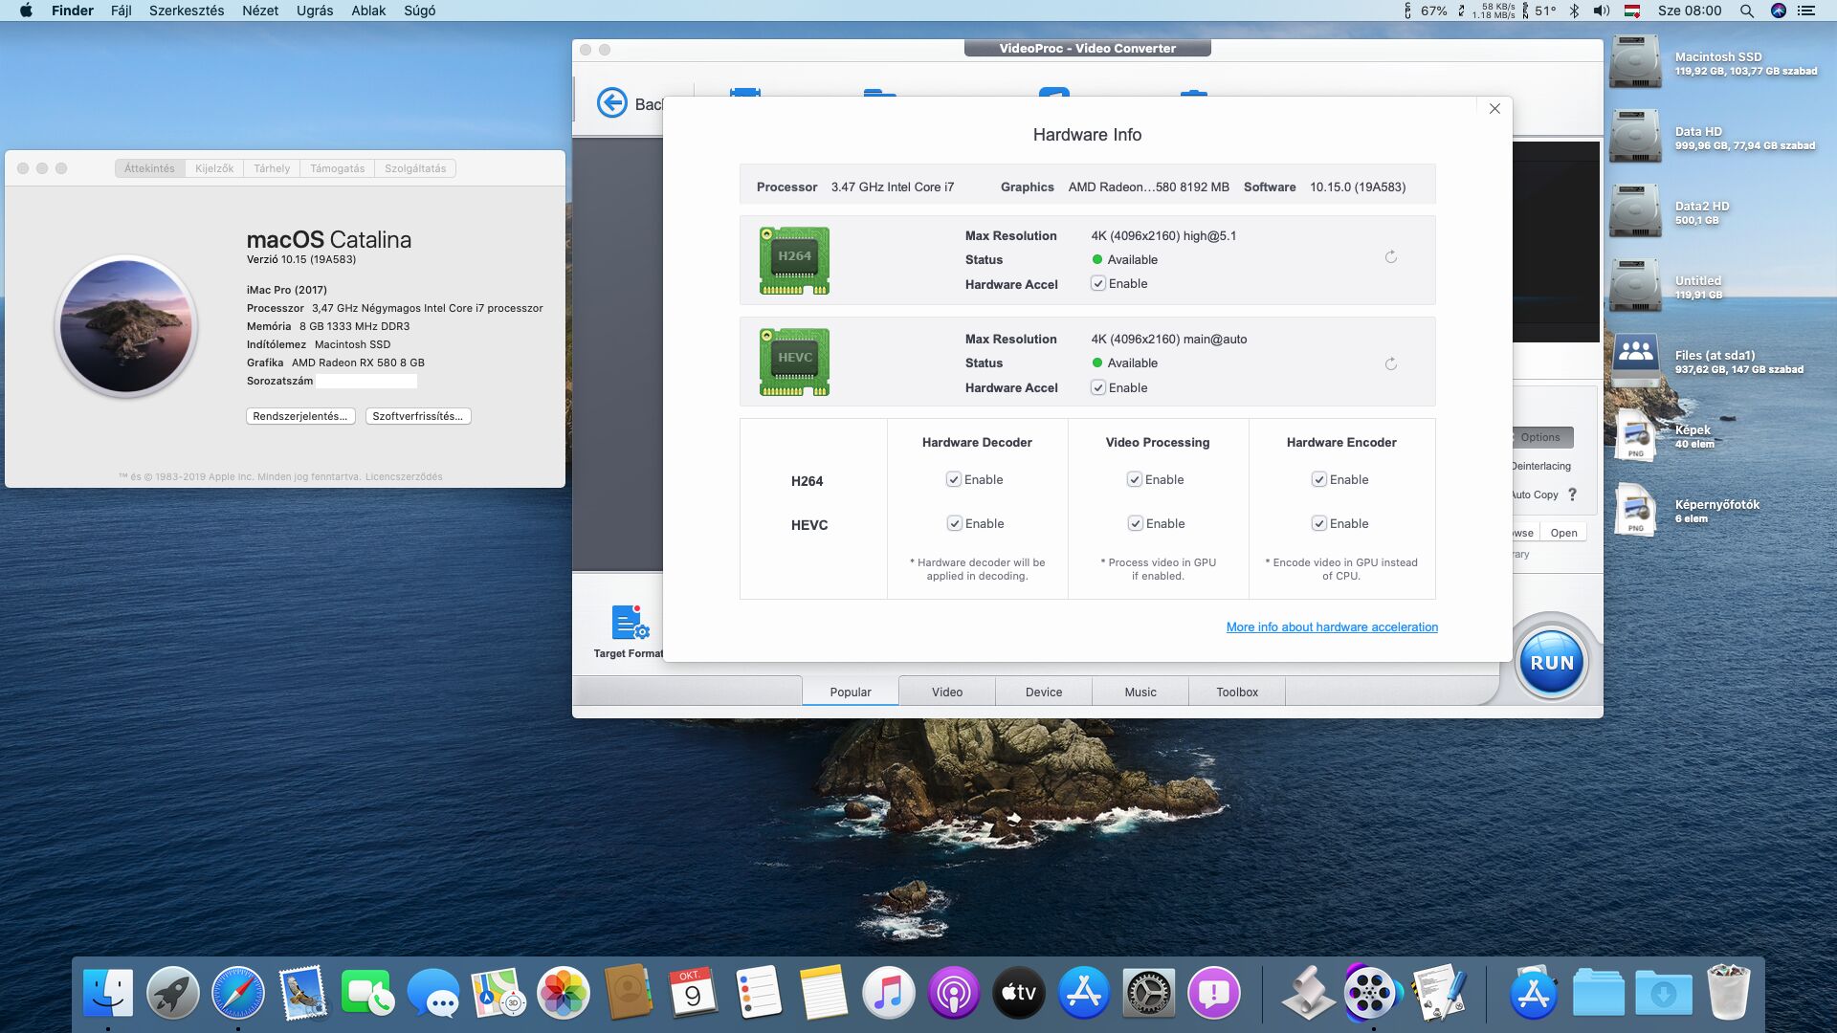Switch to the Video tab
The image size is (1837, 1033).
click(x=947, y=692)
